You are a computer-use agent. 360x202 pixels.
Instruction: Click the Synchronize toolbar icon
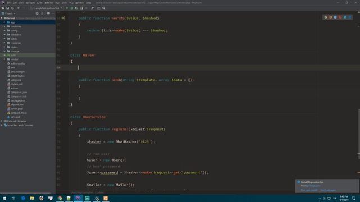click(x=12, y=8)
